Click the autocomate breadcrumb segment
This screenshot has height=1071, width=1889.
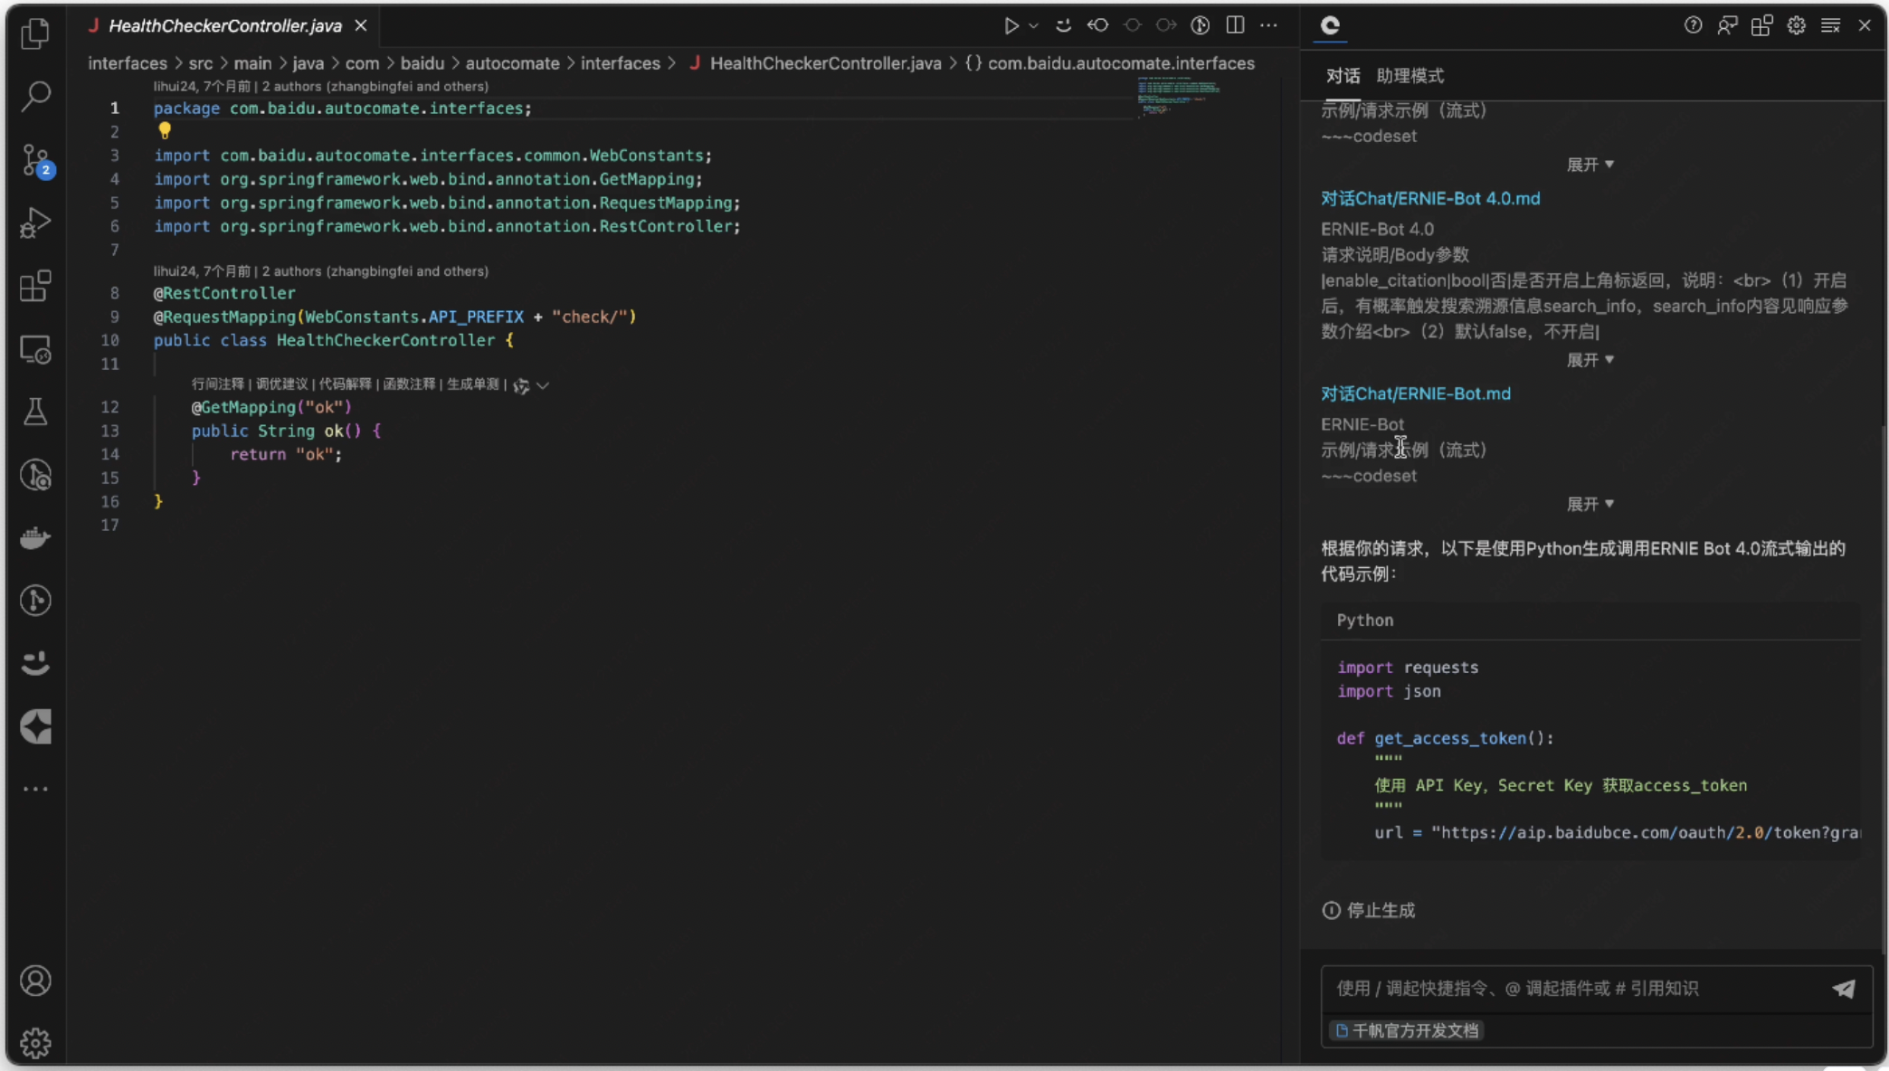(x=512, y=63)
